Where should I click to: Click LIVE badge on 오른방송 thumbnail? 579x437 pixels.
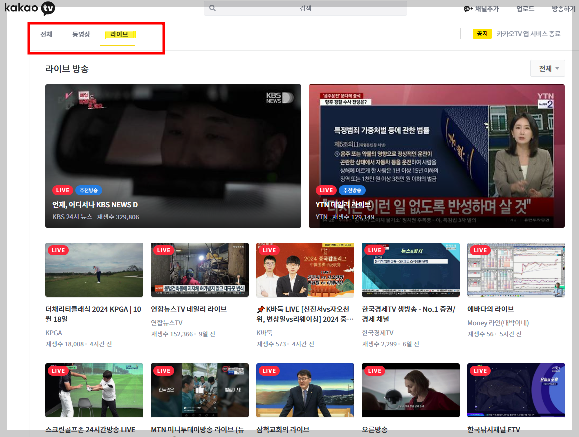point(375,371)
